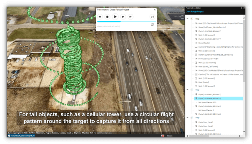Viewport: 252px width, 144px height.
Task: Click the rewind button in the player
Action: 99,17
